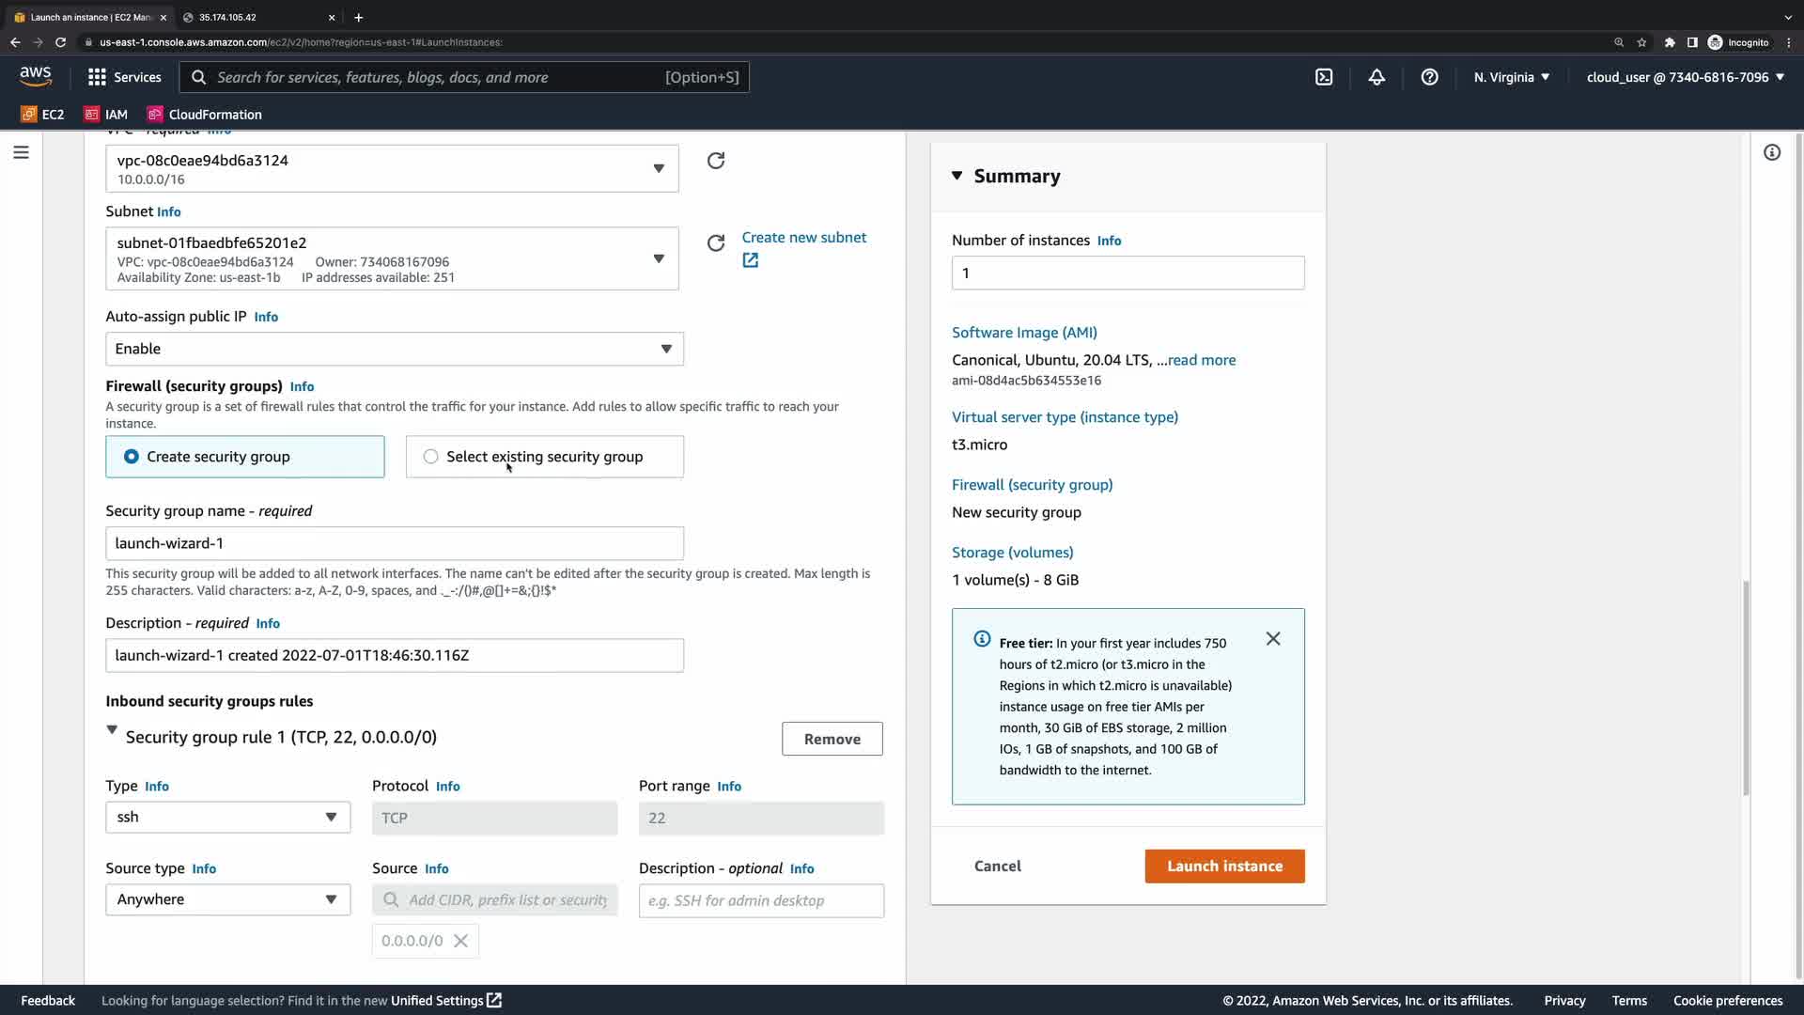This screenshot has height=1015, width=1804.
Task: Dismiss the Free tier info box
Action: click(x=1273, y=639)
